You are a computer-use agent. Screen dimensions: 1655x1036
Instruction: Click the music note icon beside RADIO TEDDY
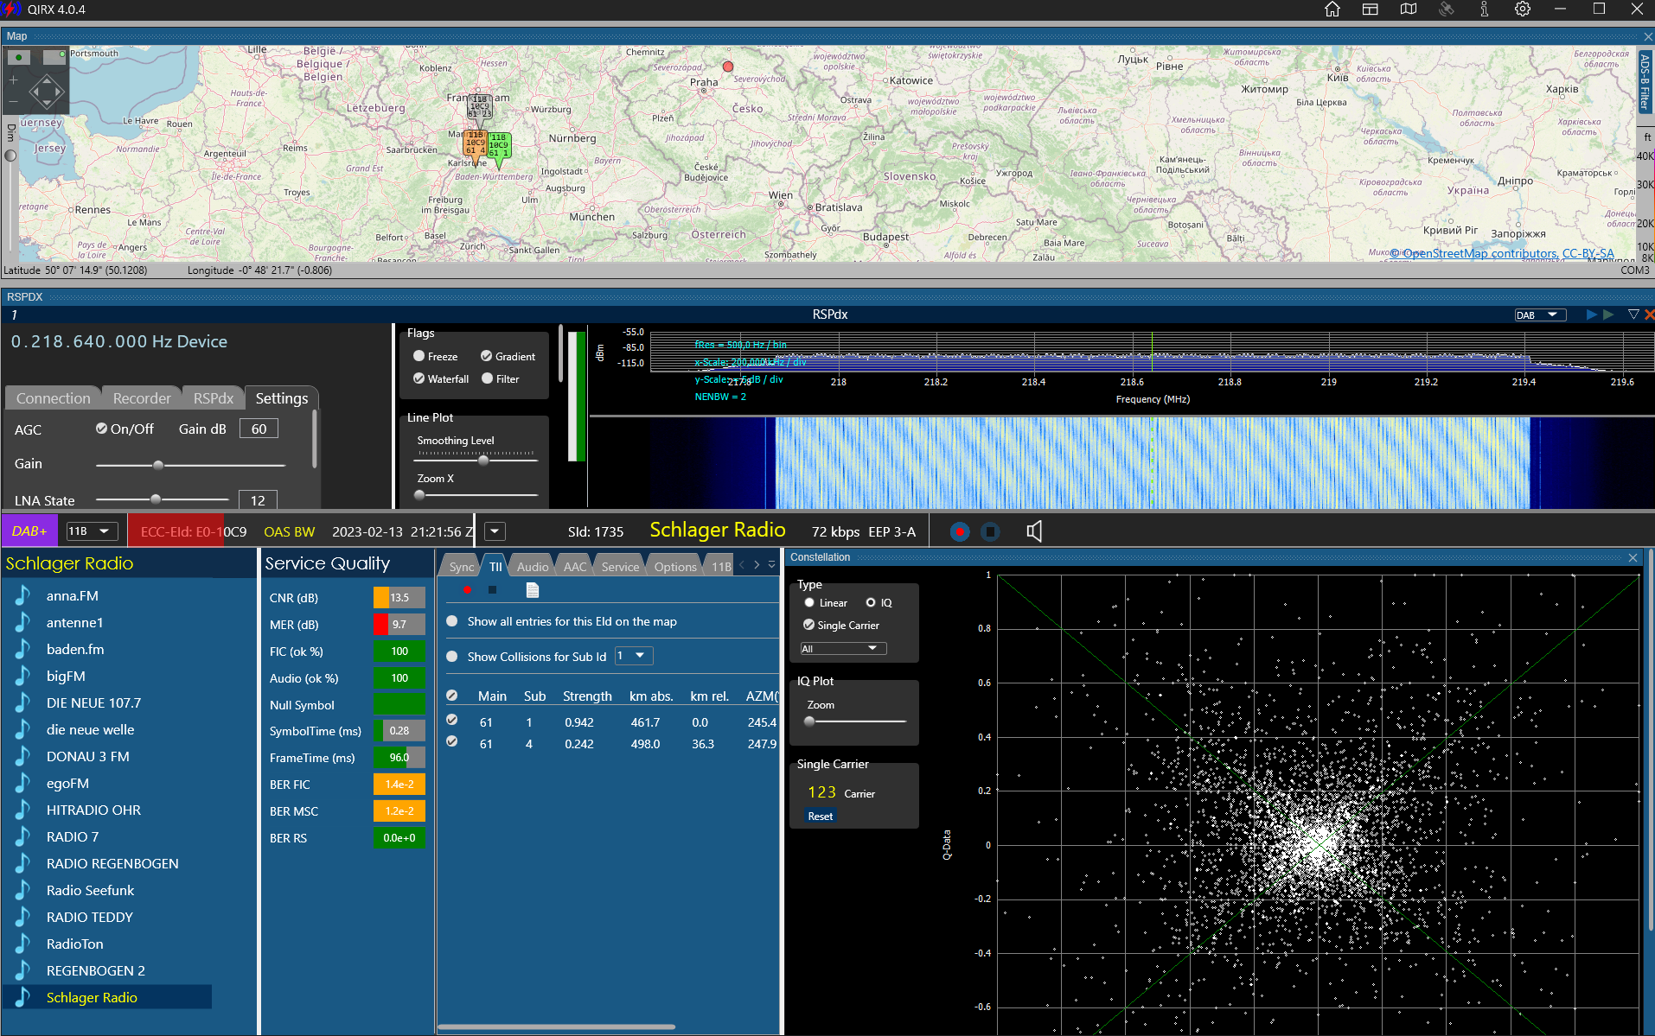tap(22, 917)
